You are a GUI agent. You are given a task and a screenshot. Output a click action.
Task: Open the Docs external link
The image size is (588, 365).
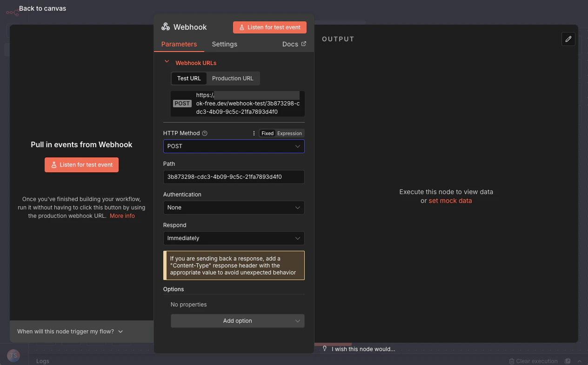[x=294, y=44]
